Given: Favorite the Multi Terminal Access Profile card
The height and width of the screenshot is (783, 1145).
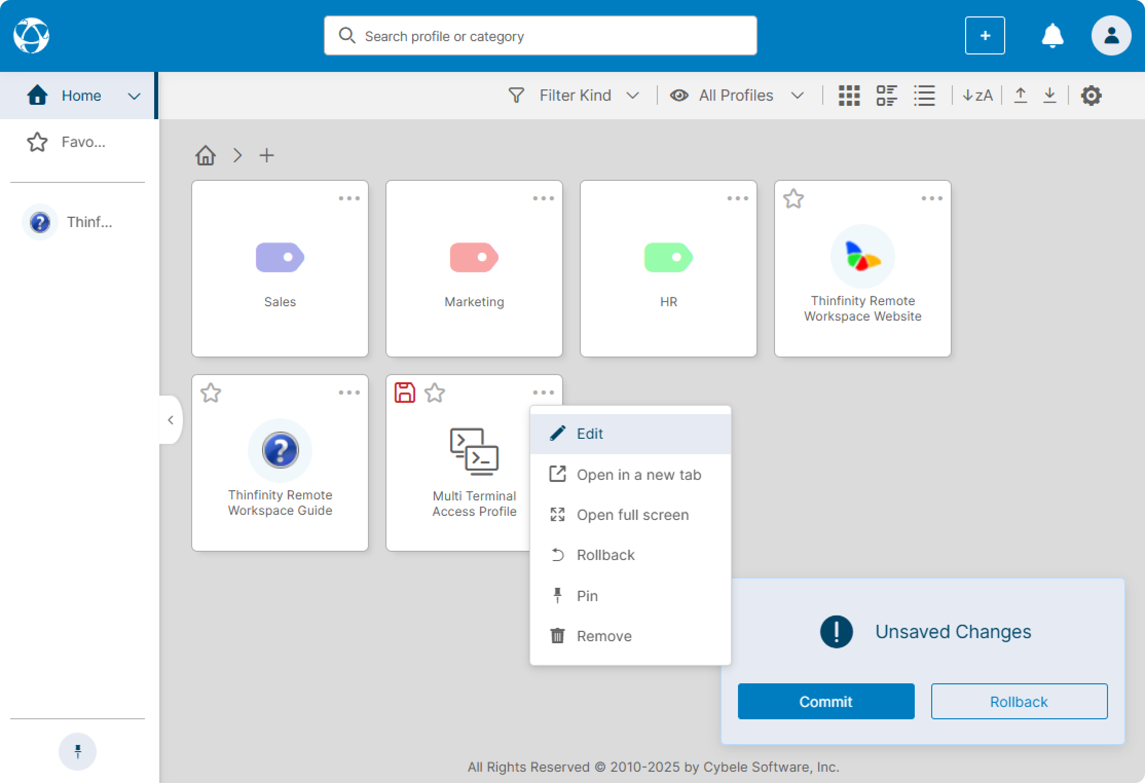Looking at the screenshot, I should click(435, 393).
